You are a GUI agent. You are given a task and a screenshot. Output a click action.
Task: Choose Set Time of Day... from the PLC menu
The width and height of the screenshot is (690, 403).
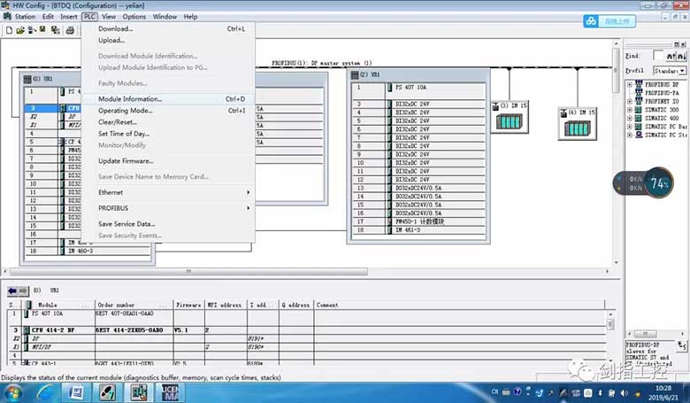click(168, 134)
